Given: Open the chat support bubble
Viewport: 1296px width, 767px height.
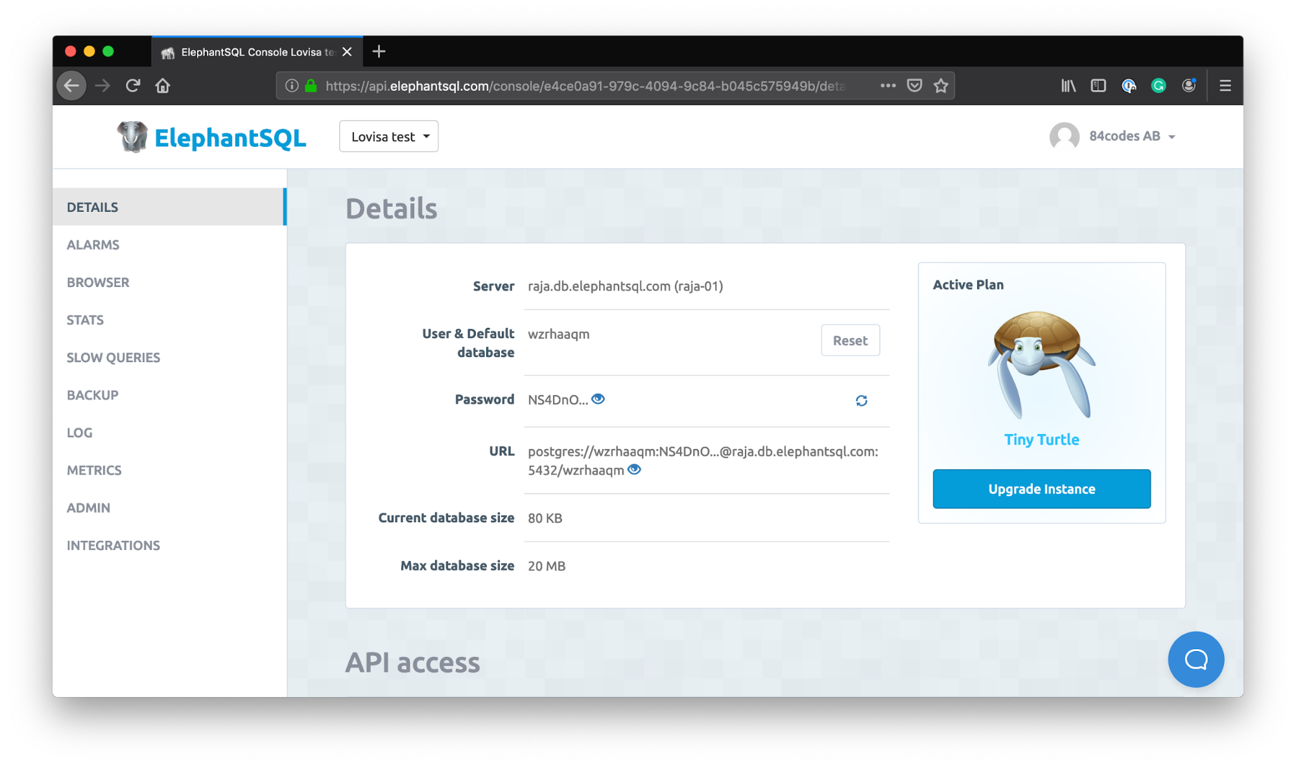Looking at the screenshot, I should point(1196,659).
